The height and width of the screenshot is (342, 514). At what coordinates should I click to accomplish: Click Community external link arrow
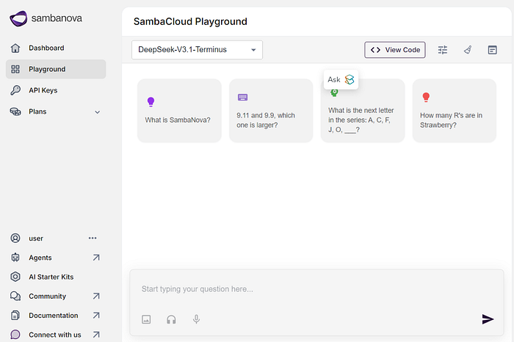(x=96, y=296)
